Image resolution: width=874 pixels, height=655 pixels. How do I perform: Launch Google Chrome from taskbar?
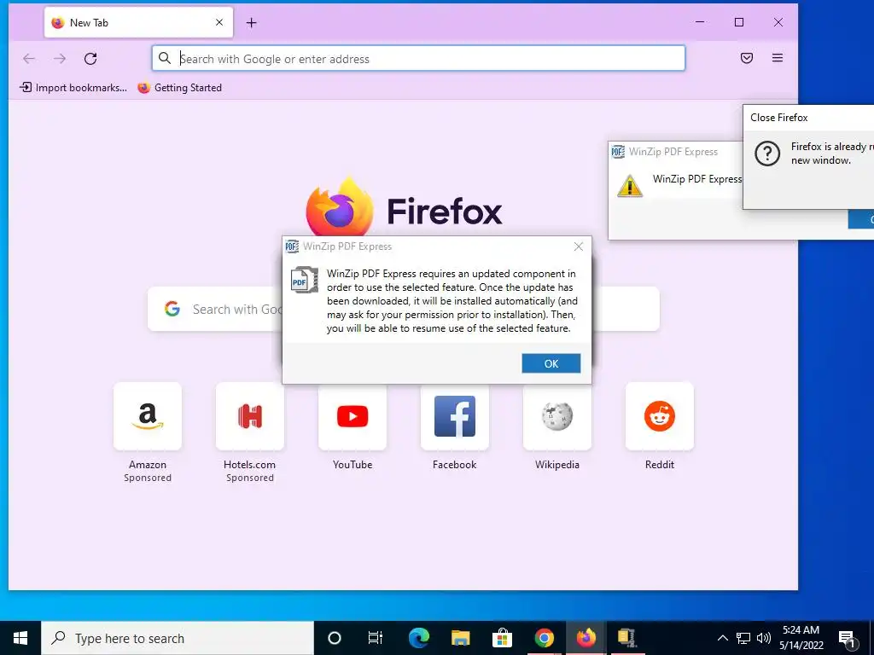[544, 638]
